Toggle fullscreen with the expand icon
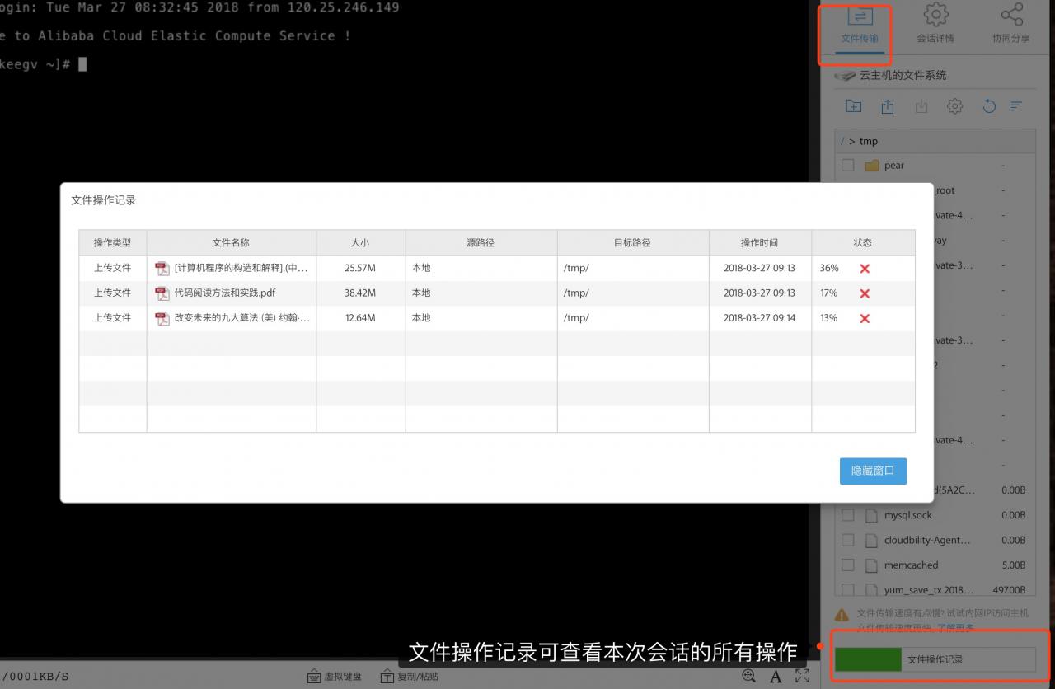 802,676
